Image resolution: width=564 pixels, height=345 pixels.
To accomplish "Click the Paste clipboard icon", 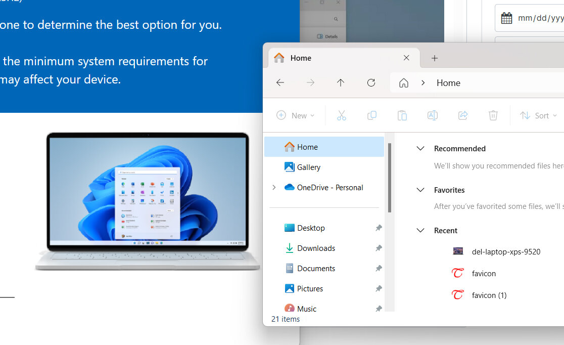I will coord(402,115).
